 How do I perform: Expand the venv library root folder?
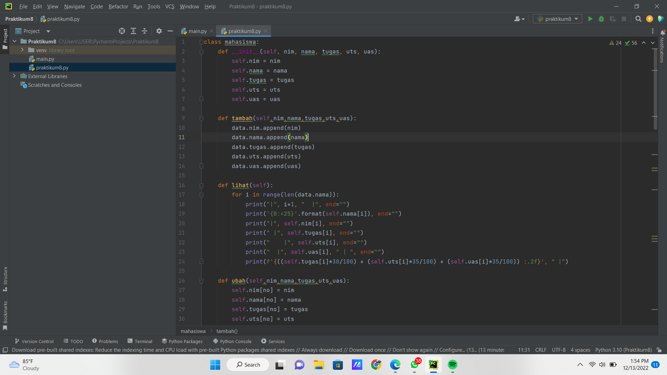click(x=22, y=50)
